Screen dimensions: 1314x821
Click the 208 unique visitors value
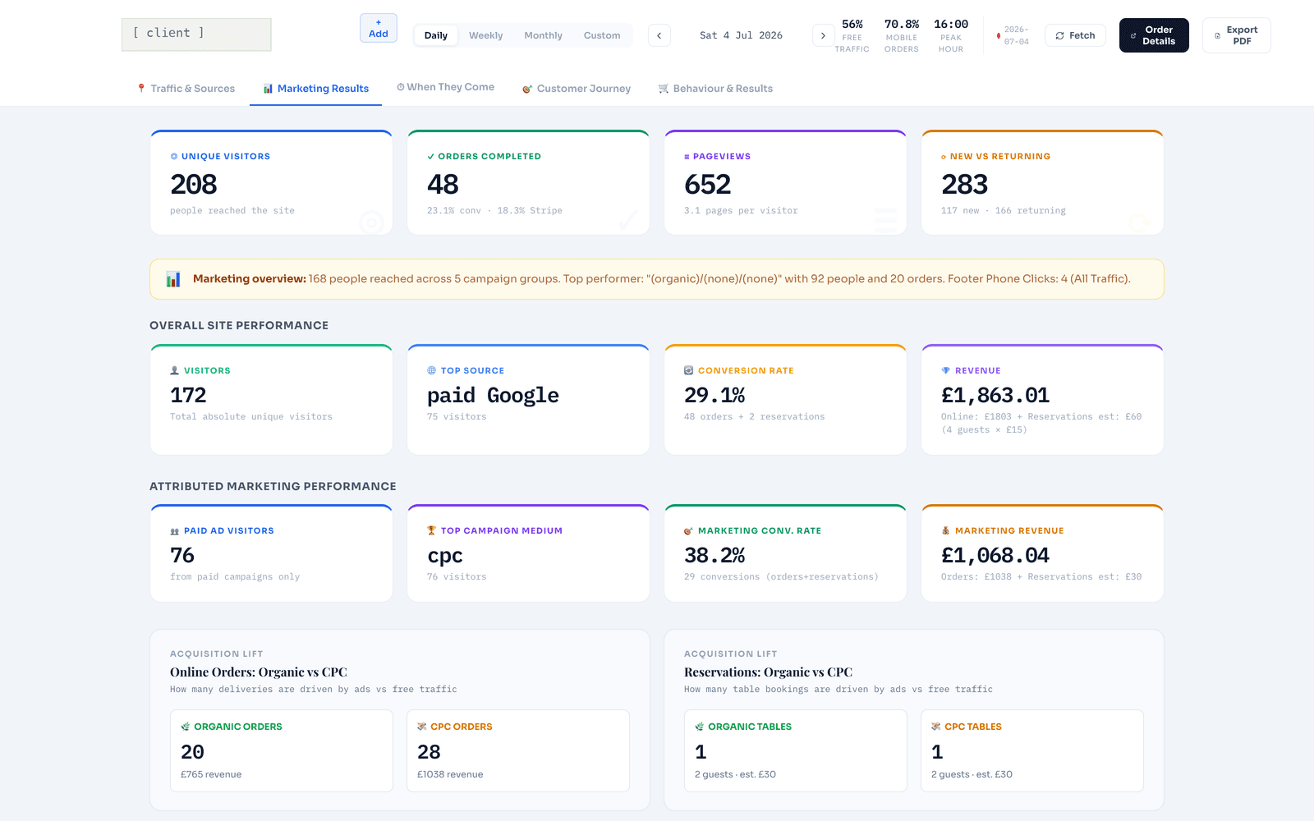(x=194, y=184)
